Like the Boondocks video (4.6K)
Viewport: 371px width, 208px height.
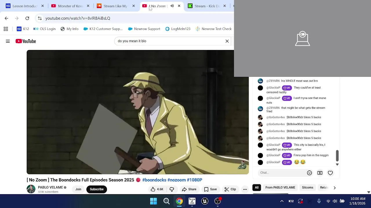point(157,189)
